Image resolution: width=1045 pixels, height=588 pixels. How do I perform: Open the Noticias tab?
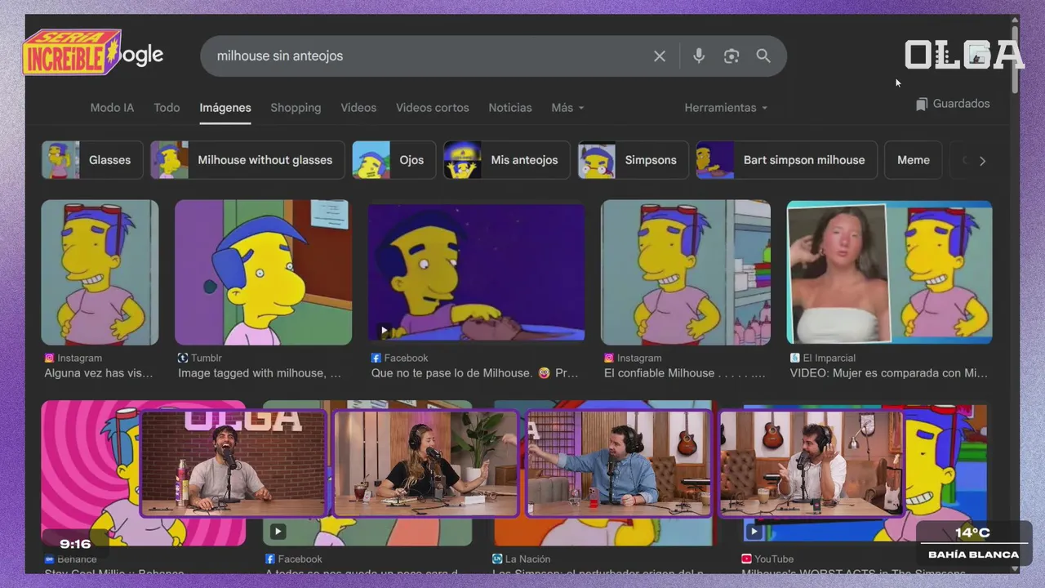[x=510, y=108]
